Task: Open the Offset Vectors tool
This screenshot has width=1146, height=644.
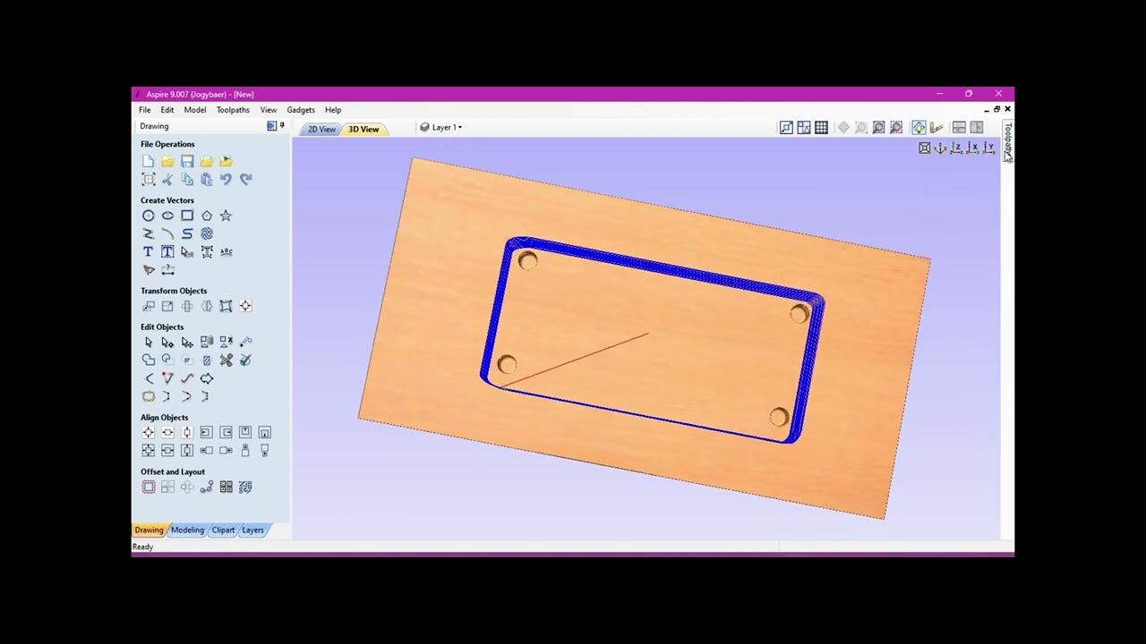Action: point(148,487)
